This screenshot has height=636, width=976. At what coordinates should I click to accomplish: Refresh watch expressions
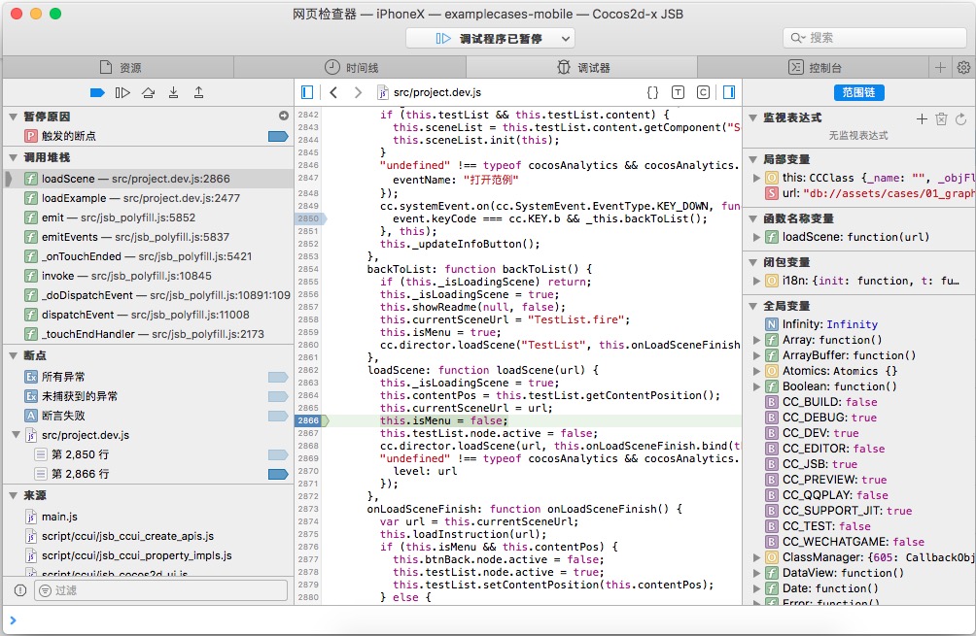point(961,118)
